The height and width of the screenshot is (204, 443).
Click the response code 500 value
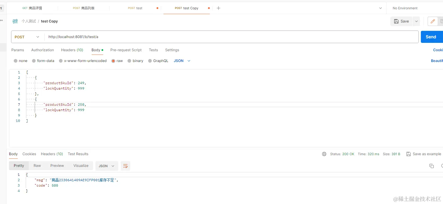coord(55,185)
